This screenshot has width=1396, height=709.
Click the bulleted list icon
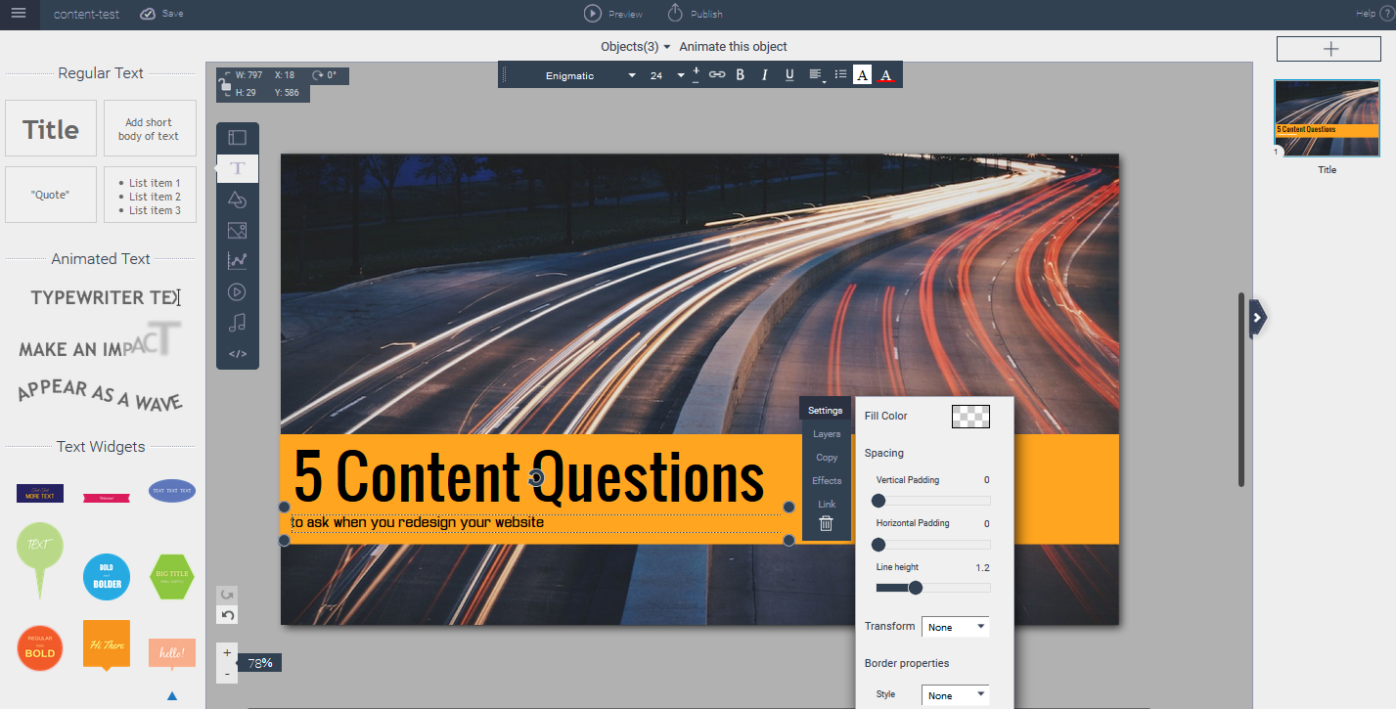(x=839, y=74)
